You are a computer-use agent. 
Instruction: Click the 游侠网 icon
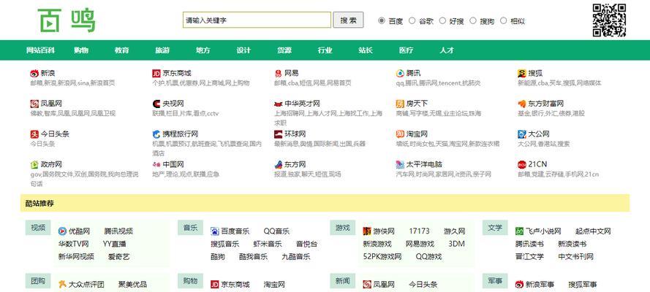[367, 231]
